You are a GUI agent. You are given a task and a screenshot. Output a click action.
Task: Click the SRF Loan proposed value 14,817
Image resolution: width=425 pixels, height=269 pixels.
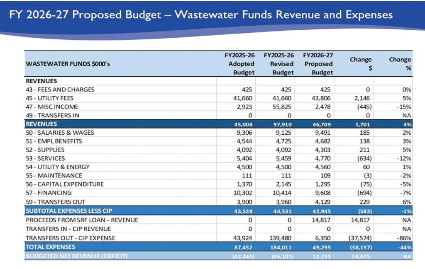(x=321, y=220)
